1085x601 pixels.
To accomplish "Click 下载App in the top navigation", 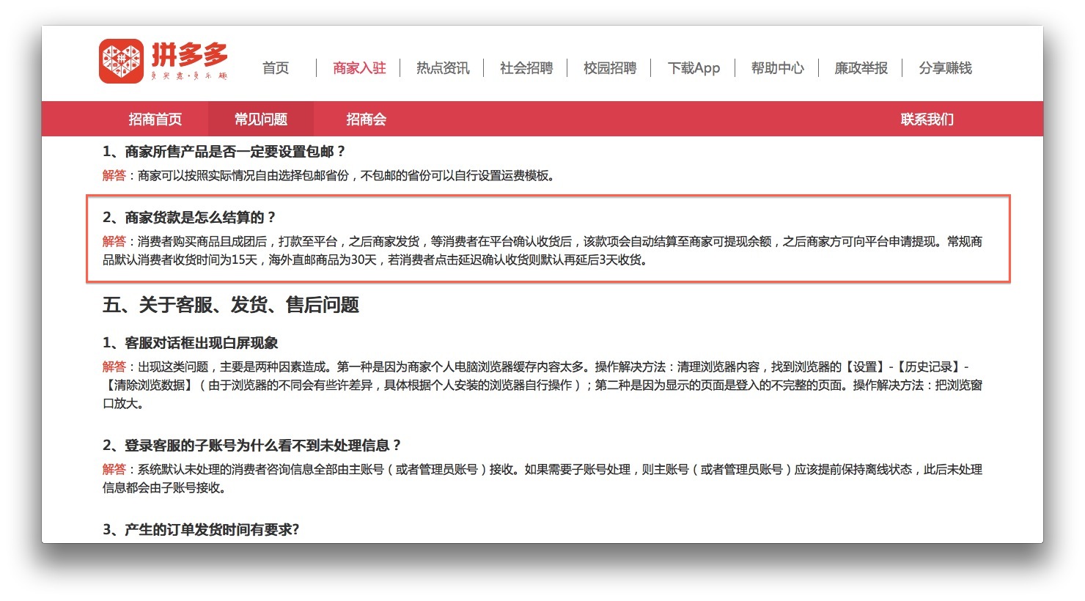I will (x=694, y=68).
